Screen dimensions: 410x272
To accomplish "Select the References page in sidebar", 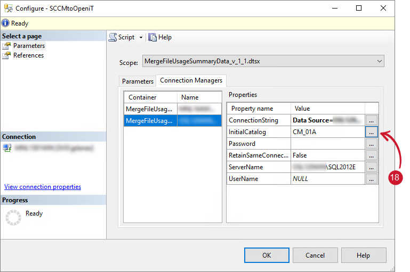I will (x=28, y=55).
